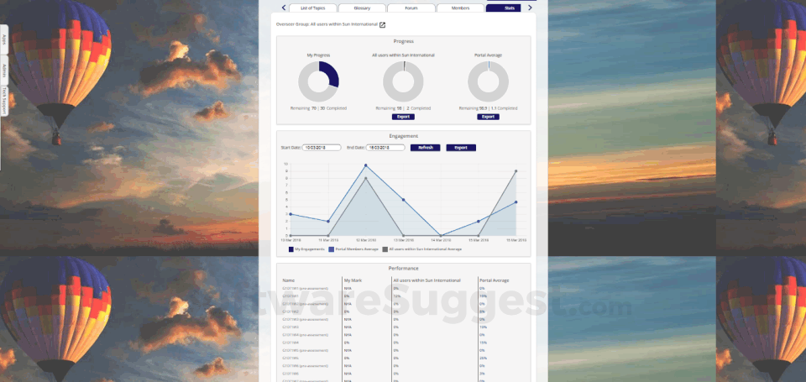
Task: Click the End Date field
Action: [385, 148]
